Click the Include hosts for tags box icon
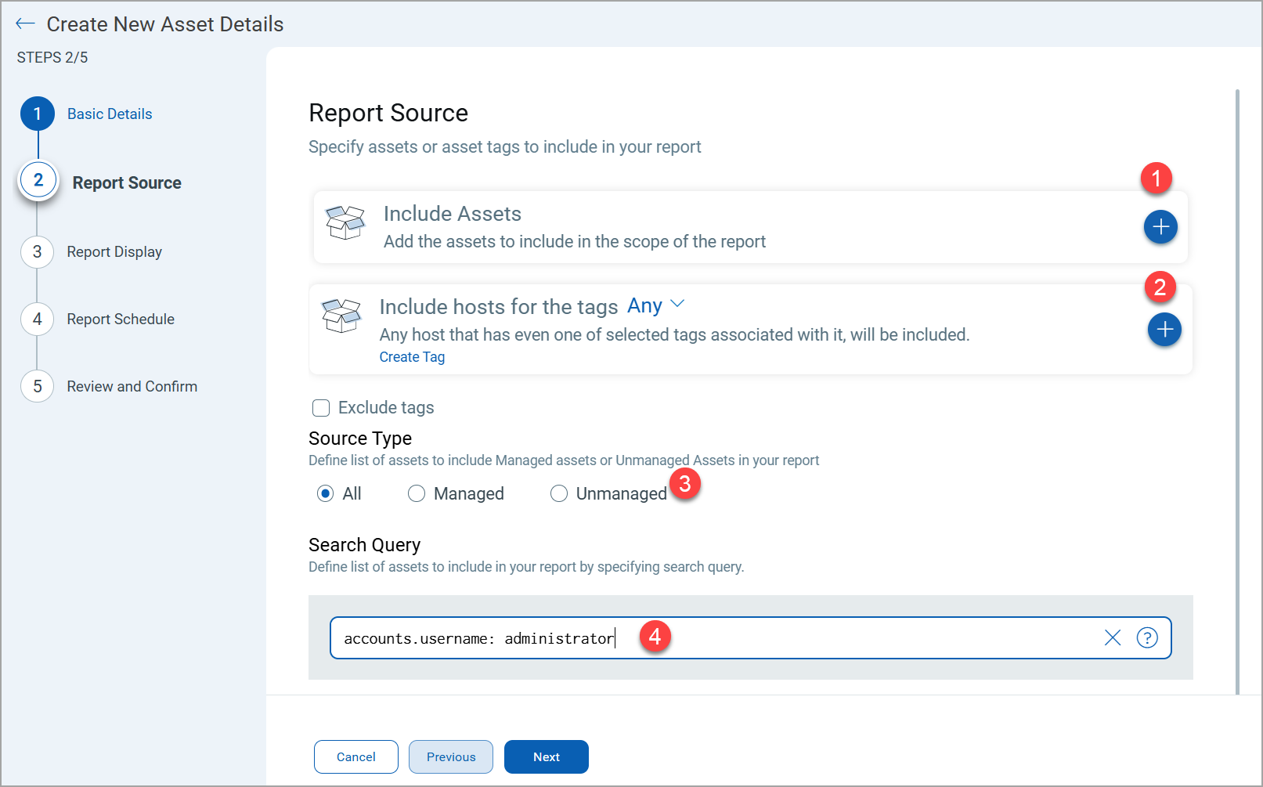The image size is (1263, 787). point(341,316)
